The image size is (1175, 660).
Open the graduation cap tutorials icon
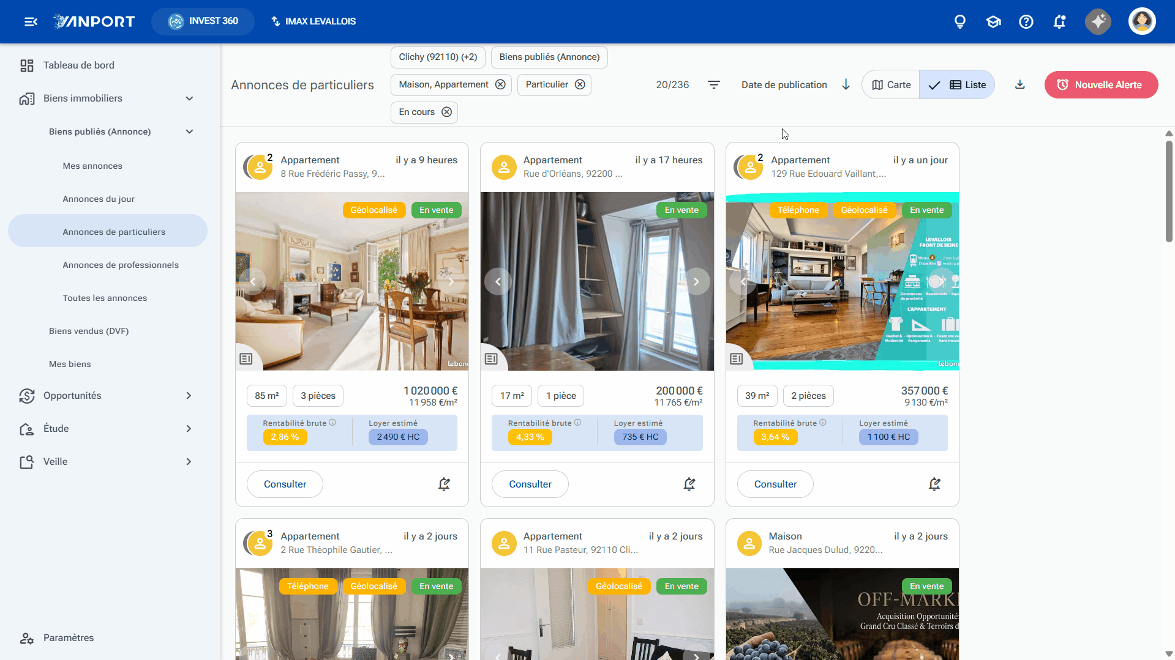[993, 22]
